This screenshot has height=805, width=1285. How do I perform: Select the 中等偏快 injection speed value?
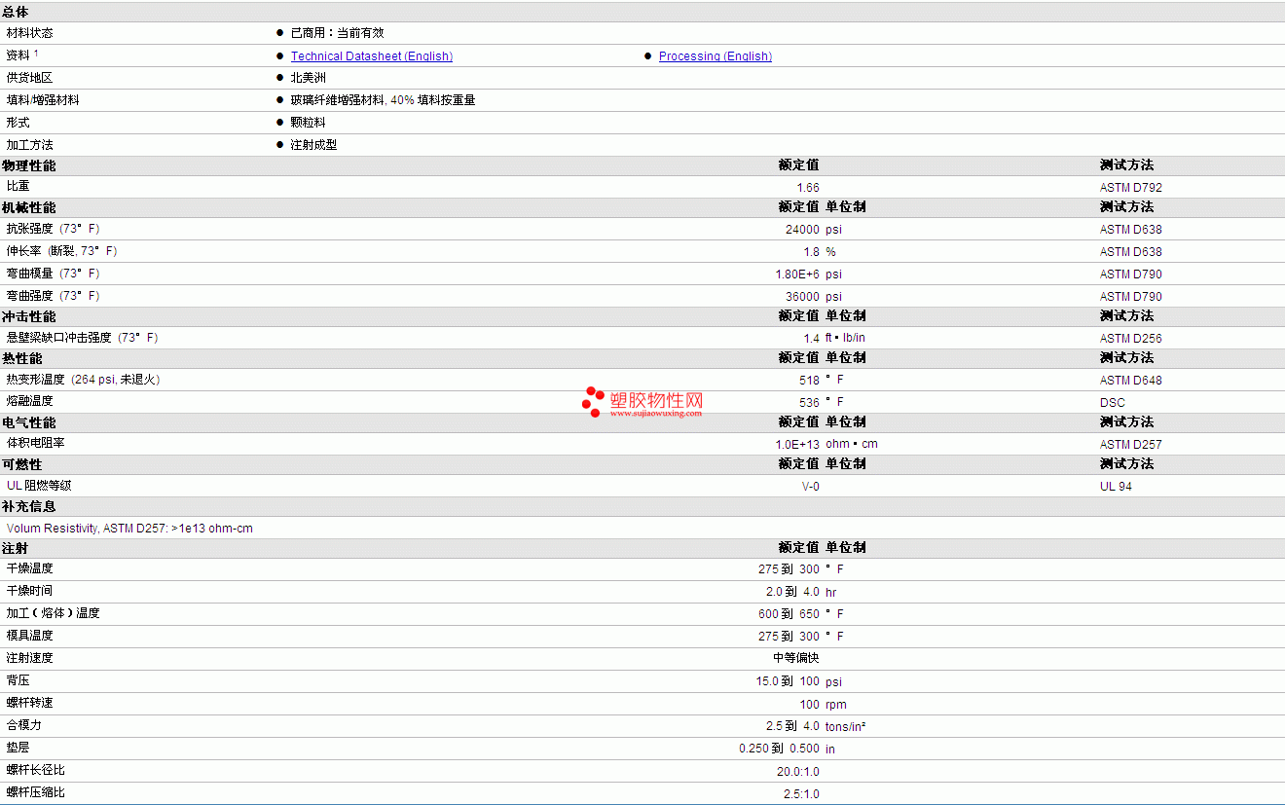(796, 658)
